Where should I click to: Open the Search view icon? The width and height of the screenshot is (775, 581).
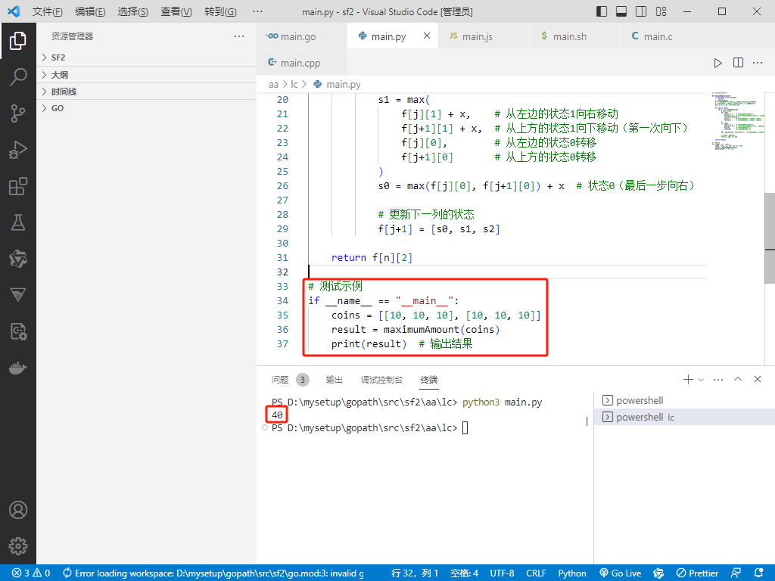tap(18, 77)
